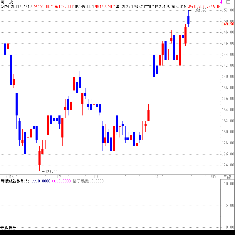Open the 日線 period selector

pyautogui.click(x=227, y=177)
